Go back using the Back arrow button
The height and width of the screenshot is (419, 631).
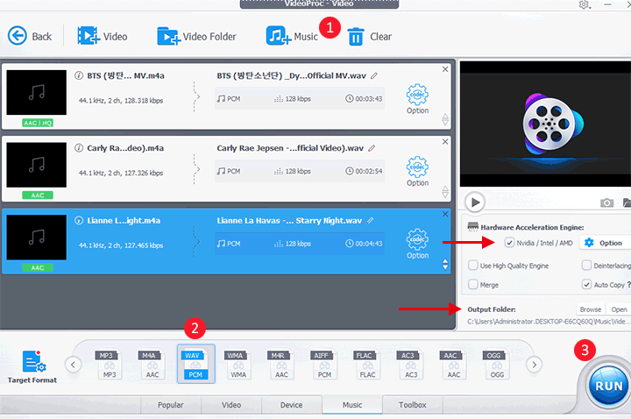[x=30, y=36]
